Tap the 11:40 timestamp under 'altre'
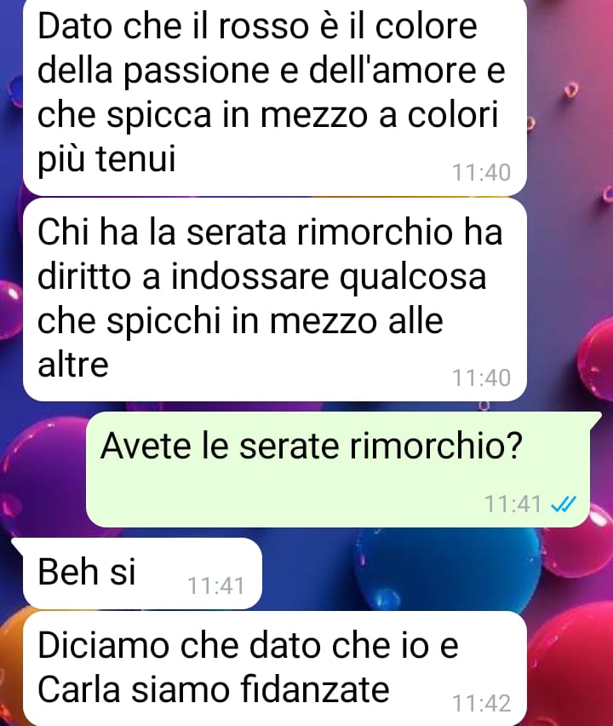Image resolution: width=613 pixels, height=726 pixels. (481, 377)
